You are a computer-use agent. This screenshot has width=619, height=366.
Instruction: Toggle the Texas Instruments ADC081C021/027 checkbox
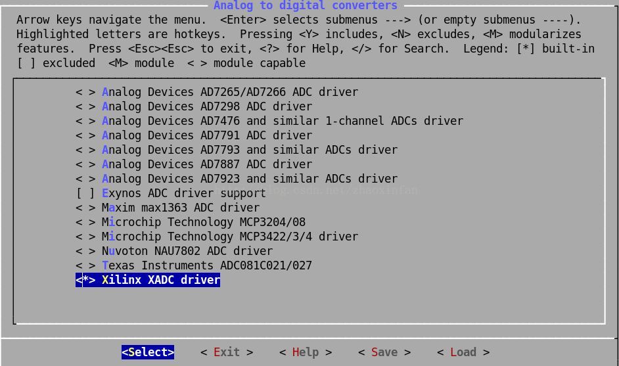[x=85, y=265]
